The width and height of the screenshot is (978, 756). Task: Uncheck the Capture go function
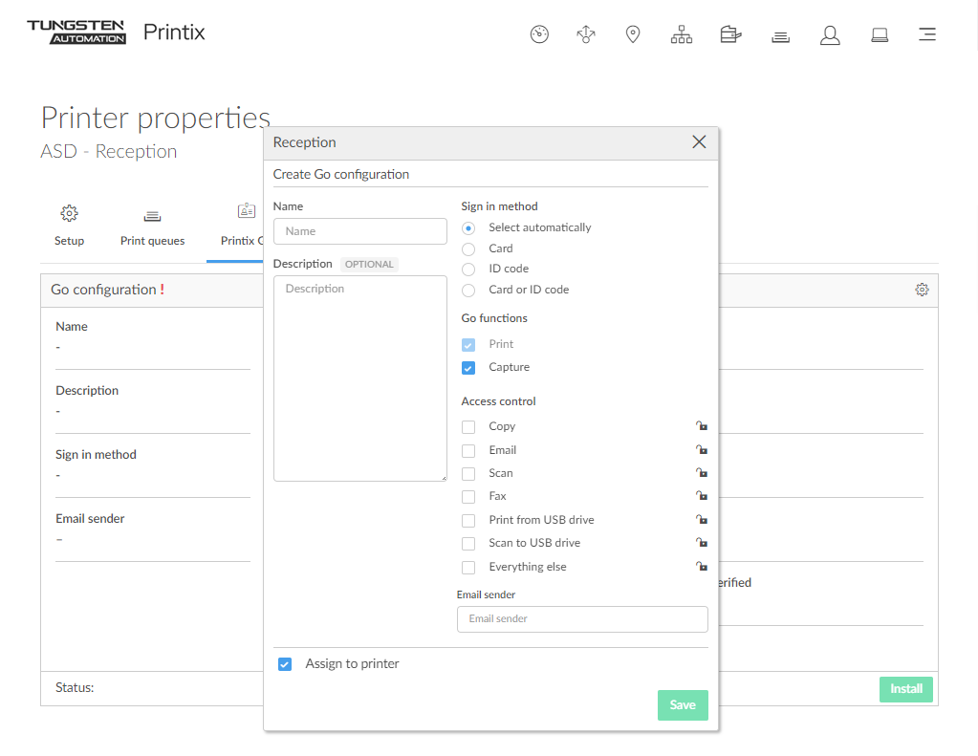click(468, 368)
